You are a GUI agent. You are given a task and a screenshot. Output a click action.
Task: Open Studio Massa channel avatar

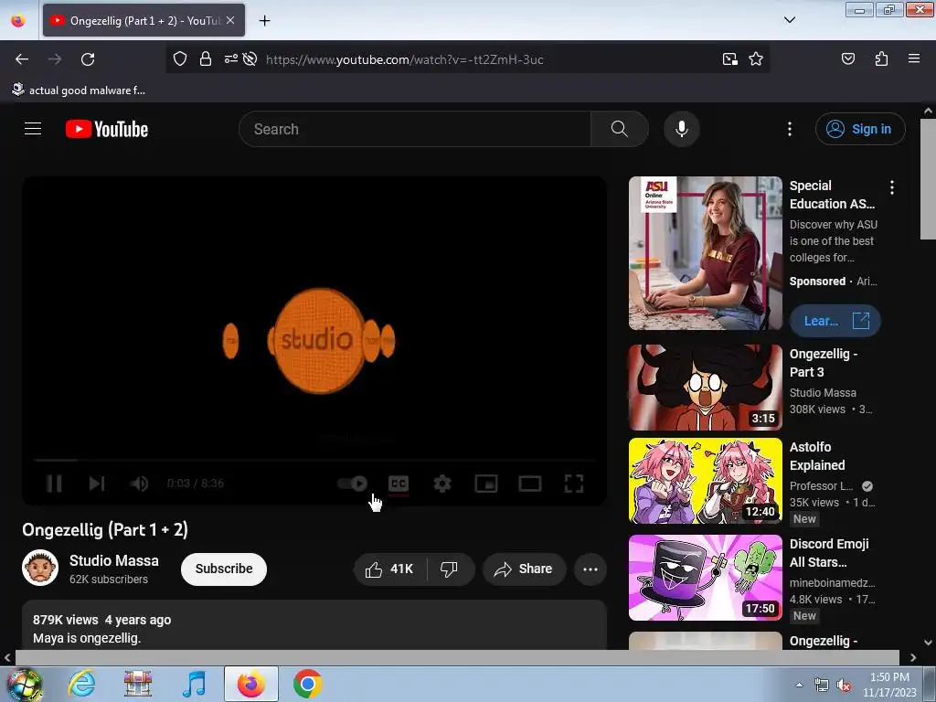tap(40, 568)
